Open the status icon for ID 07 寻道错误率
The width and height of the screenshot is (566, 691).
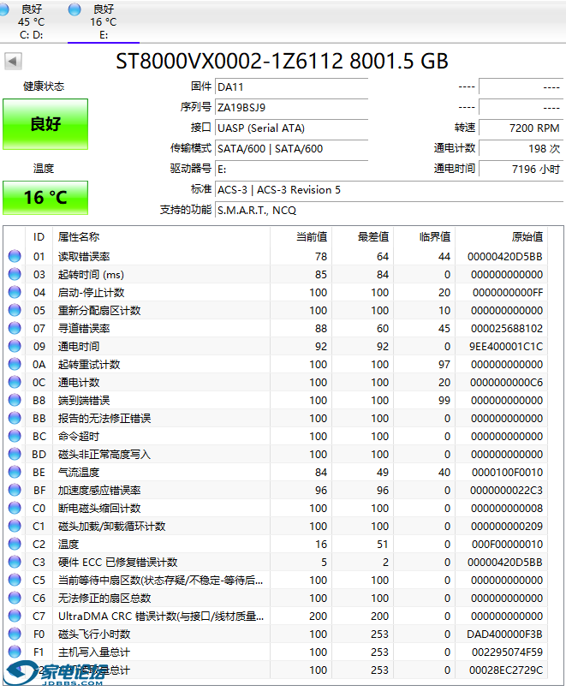click(x=15, y=328)
